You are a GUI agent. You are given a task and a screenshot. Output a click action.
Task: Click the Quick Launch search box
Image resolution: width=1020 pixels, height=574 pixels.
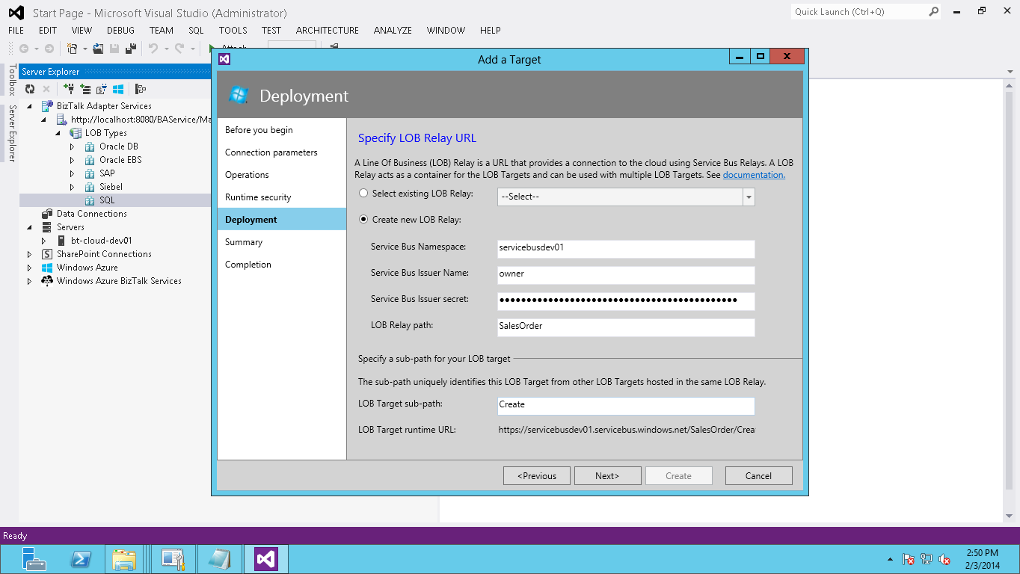pyautogui.click(x=866, y=12)
